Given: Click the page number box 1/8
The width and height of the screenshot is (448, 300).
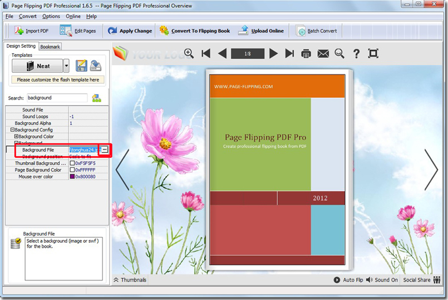Looking at the screenshot, I should (x=248, y=54).
